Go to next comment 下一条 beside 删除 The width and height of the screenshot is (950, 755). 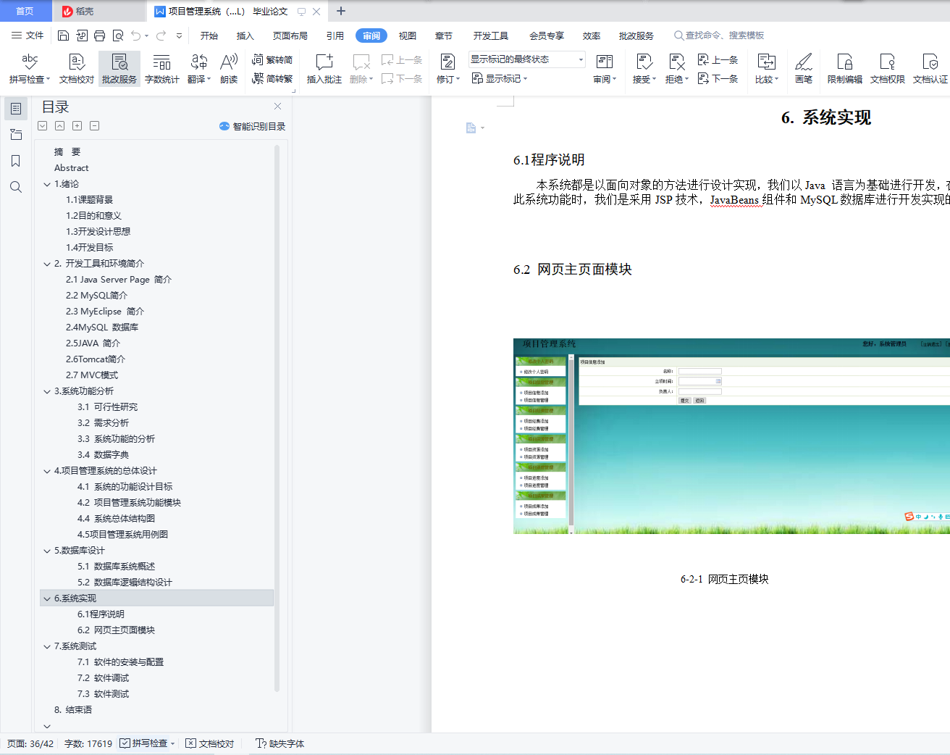(402, 78)
